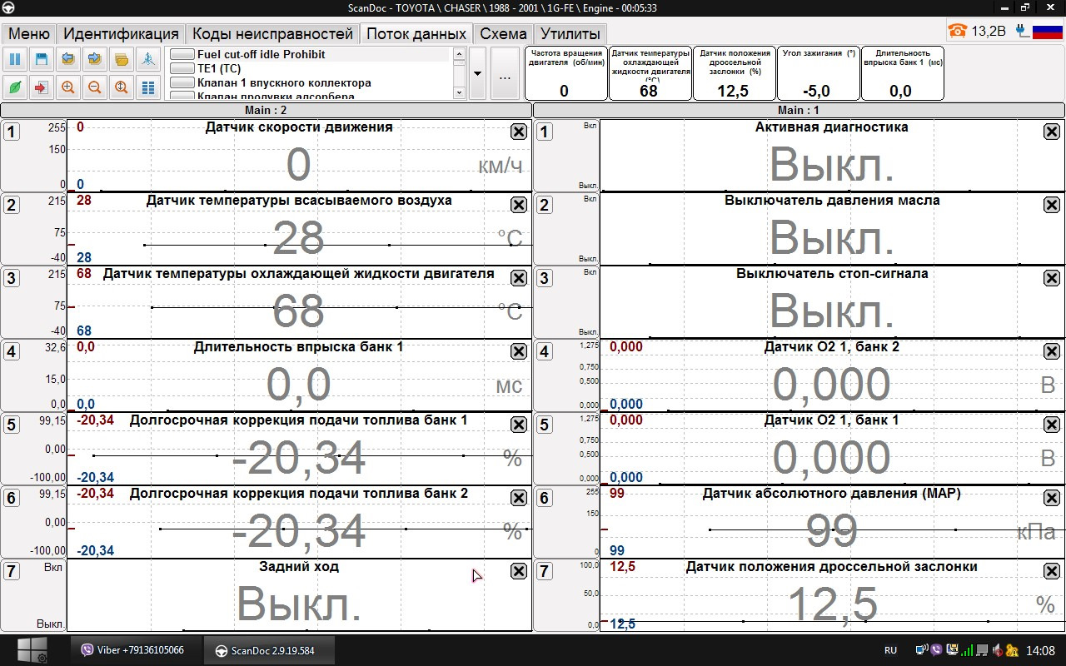Click the Viber tray icon
The height and width of the screenshot is (666, 1066).
pos(937,650)
